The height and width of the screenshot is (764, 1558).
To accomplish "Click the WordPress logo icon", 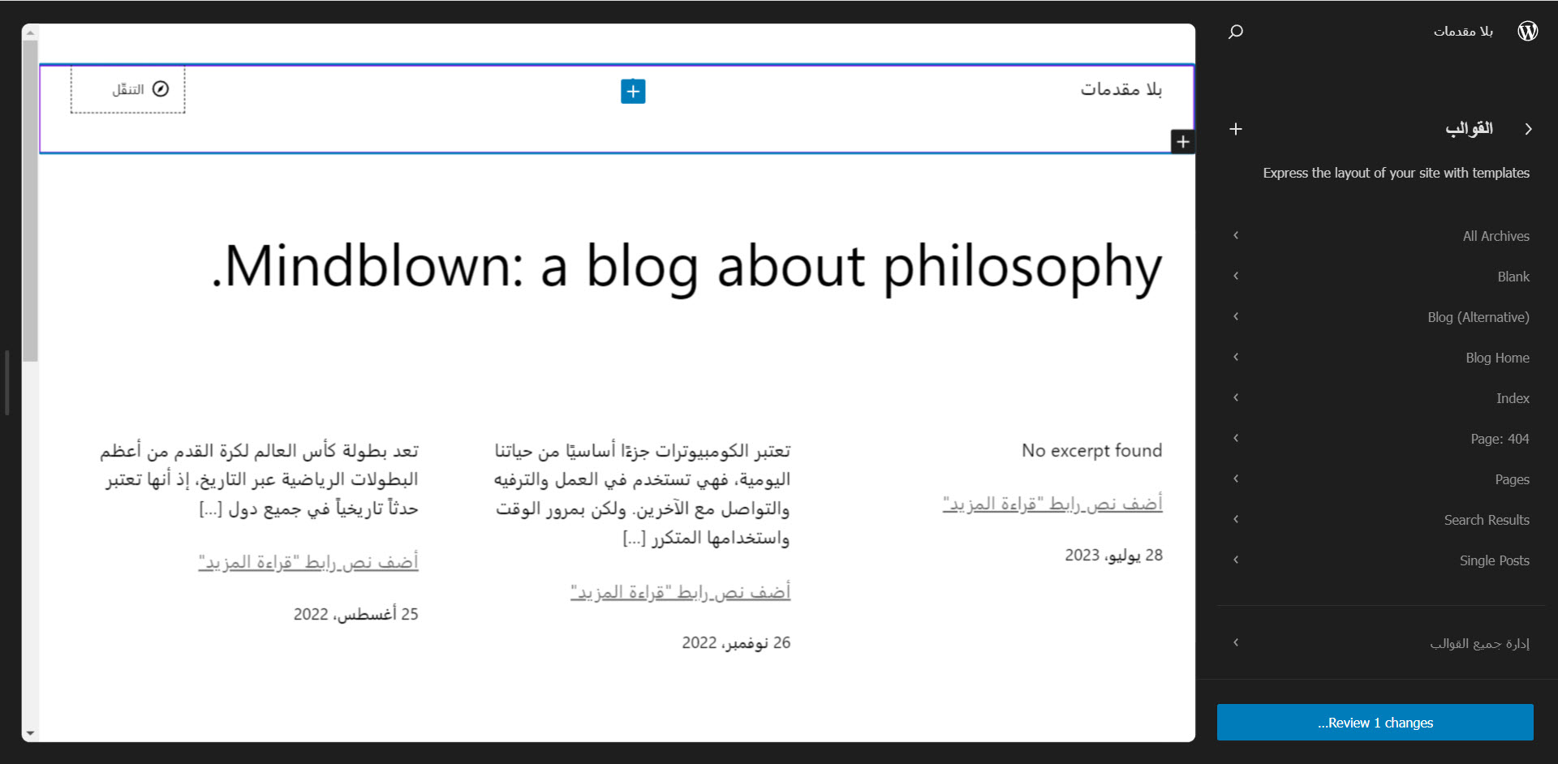I will [1527, 32].
